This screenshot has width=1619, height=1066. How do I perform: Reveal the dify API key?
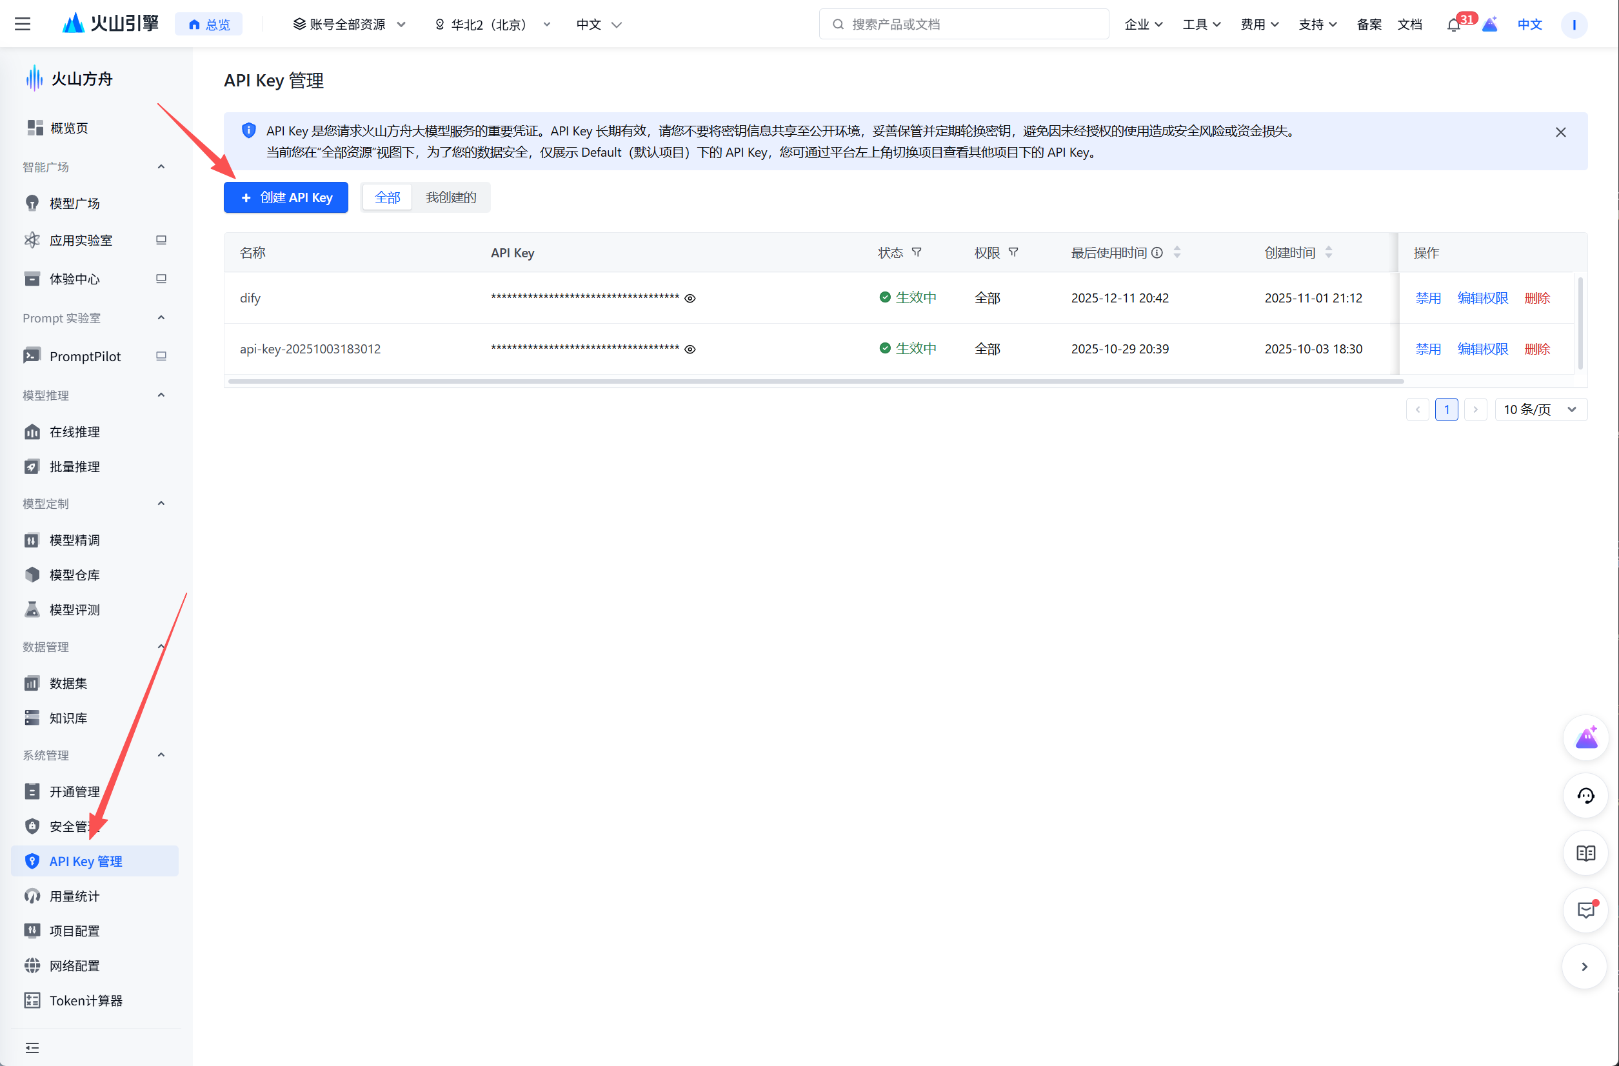[x=690, y=298]
